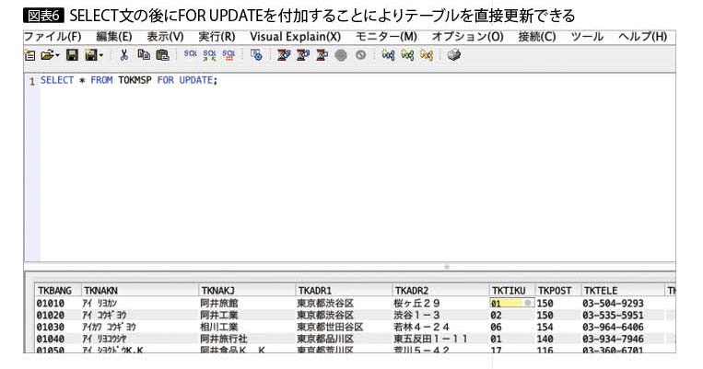Open the モニター(M) menu
The image size is (703, 369).
click(x=386, y=36)
